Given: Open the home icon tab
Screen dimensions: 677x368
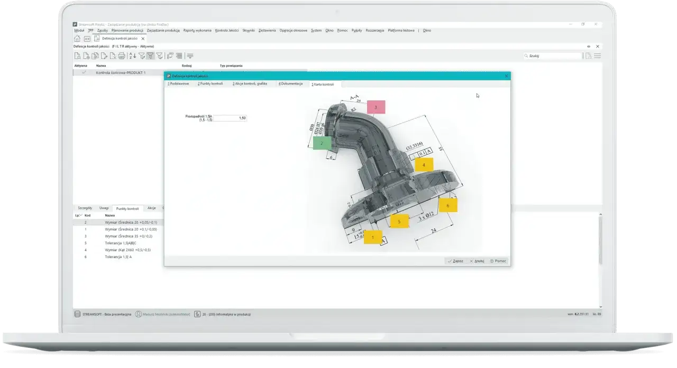Looking at the screenshot, I should [x=77, y=39].
